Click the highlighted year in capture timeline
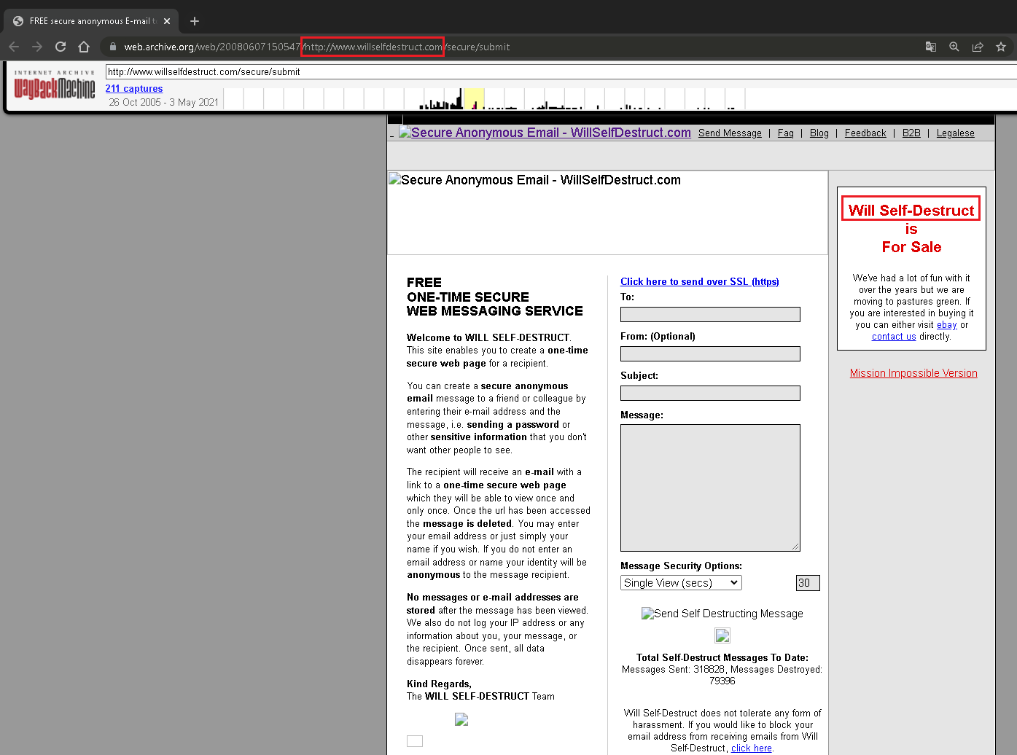This screenshot has height=755, width=1017. click(x=474, y=98)
